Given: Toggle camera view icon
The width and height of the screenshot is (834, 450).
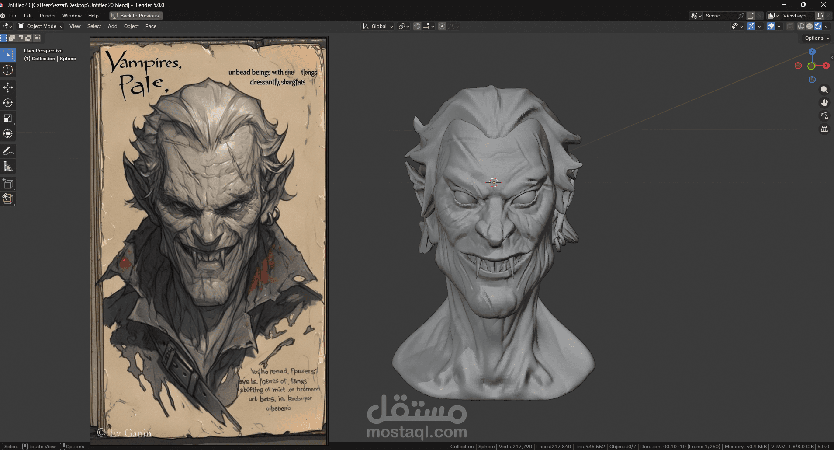Looking at the screenshot, I should click(824, 116).
